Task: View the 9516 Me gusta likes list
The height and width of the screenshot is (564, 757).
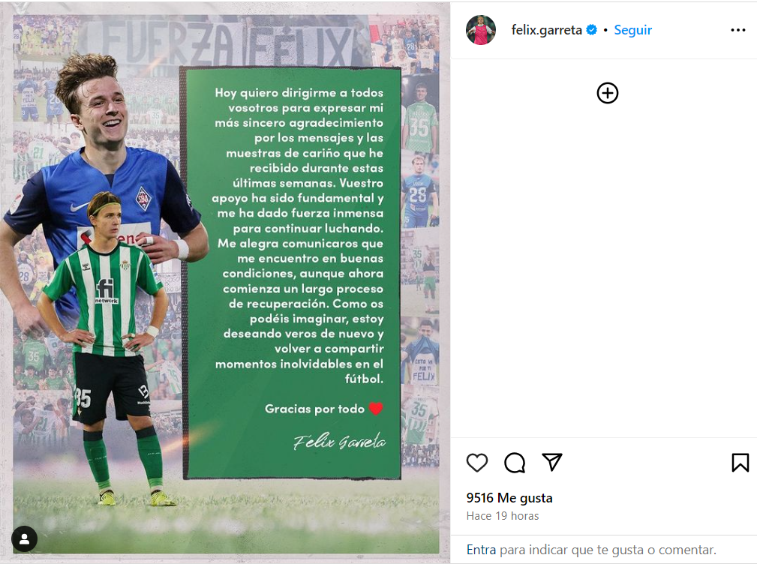Action: [509, 498]
